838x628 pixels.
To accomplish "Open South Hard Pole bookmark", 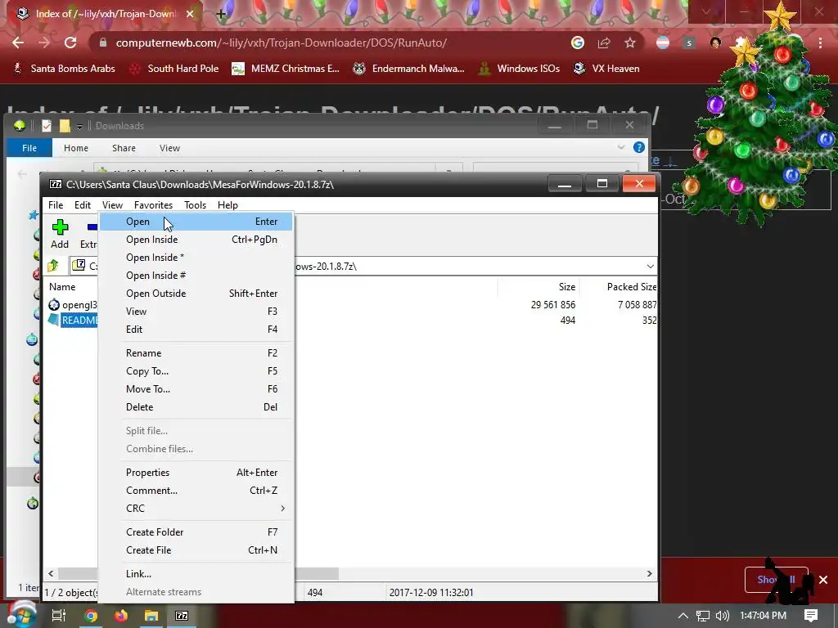I will [x=175, y=69].
